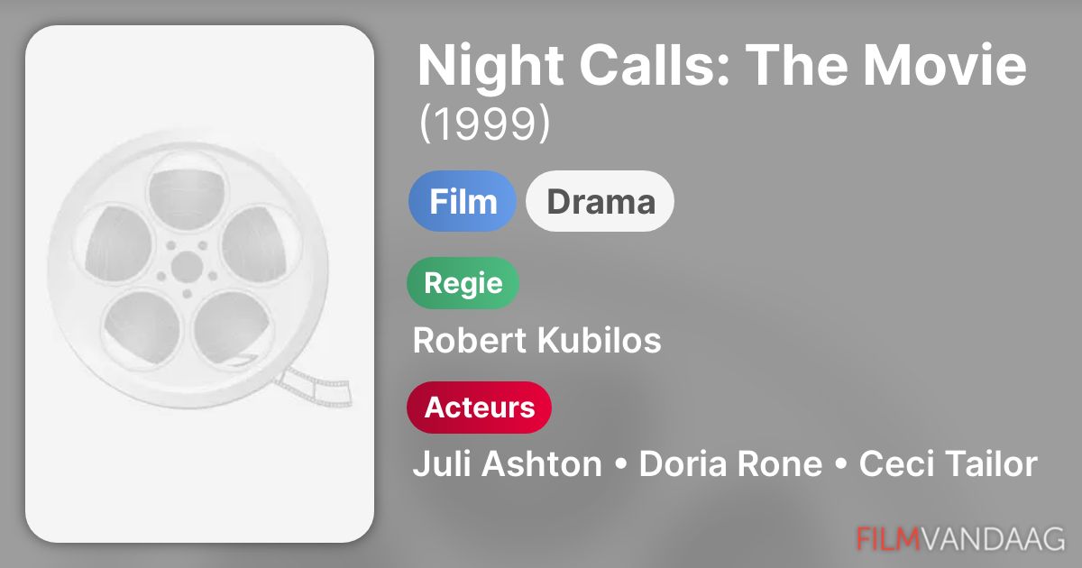Open actor Juli Ashton's page
The image size is (1082, 568).
[x=507, y=464]
